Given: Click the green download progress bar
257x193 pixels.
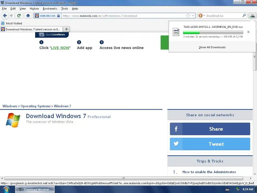Looking at the screenshot, I should coord(213,32).
